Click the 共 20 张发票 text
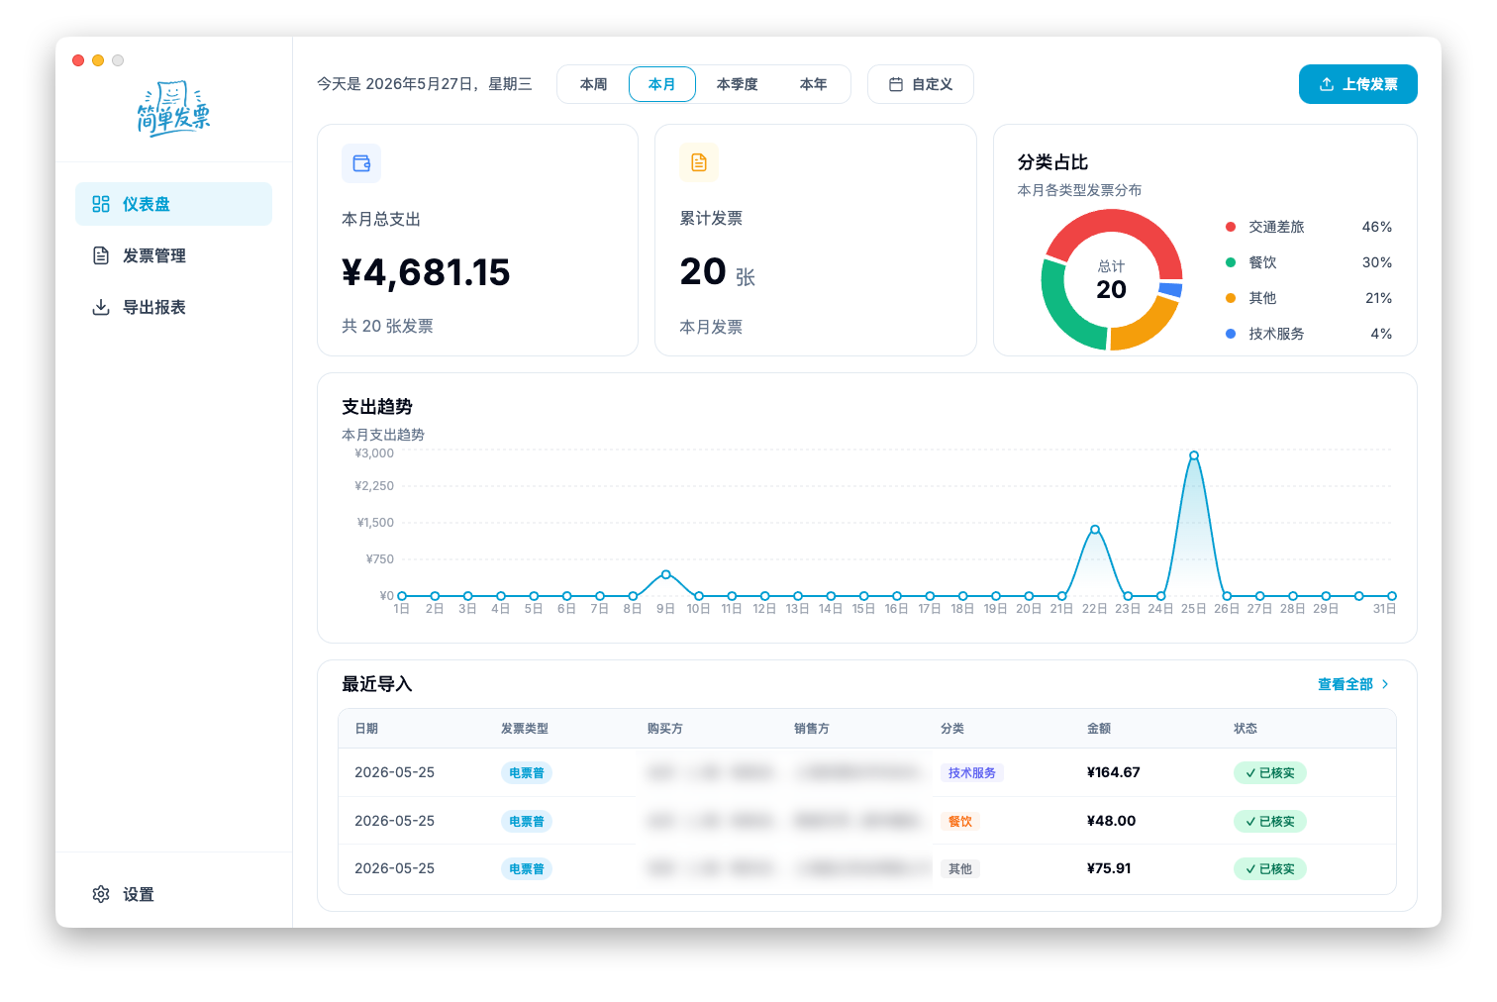1497x1002 pixels. click(387, 326)
